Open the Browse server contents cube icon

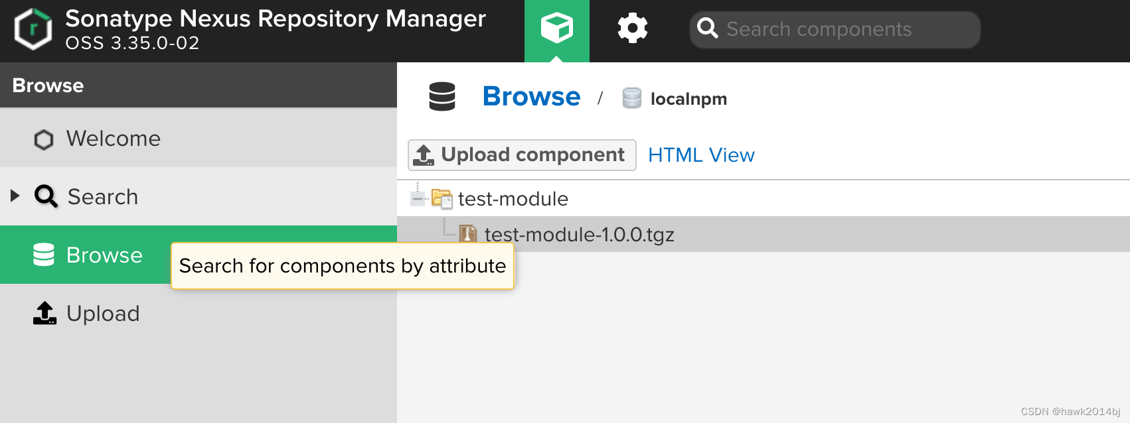pyautogui.click(x=556, y=29)
